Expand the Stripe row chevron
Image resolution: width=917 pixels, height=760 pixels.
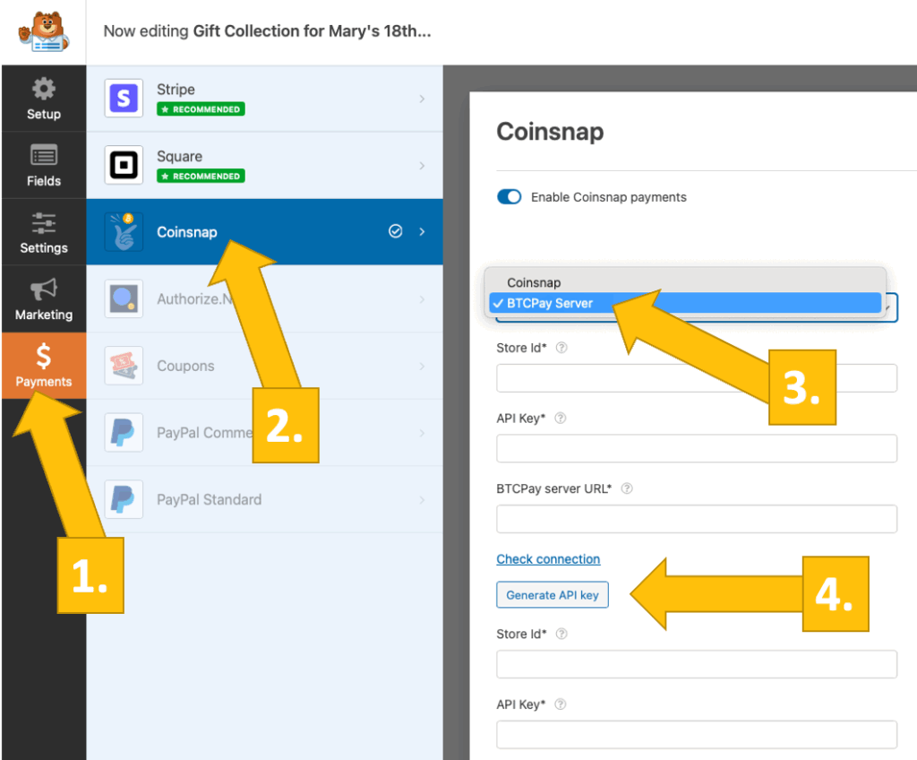422,99
